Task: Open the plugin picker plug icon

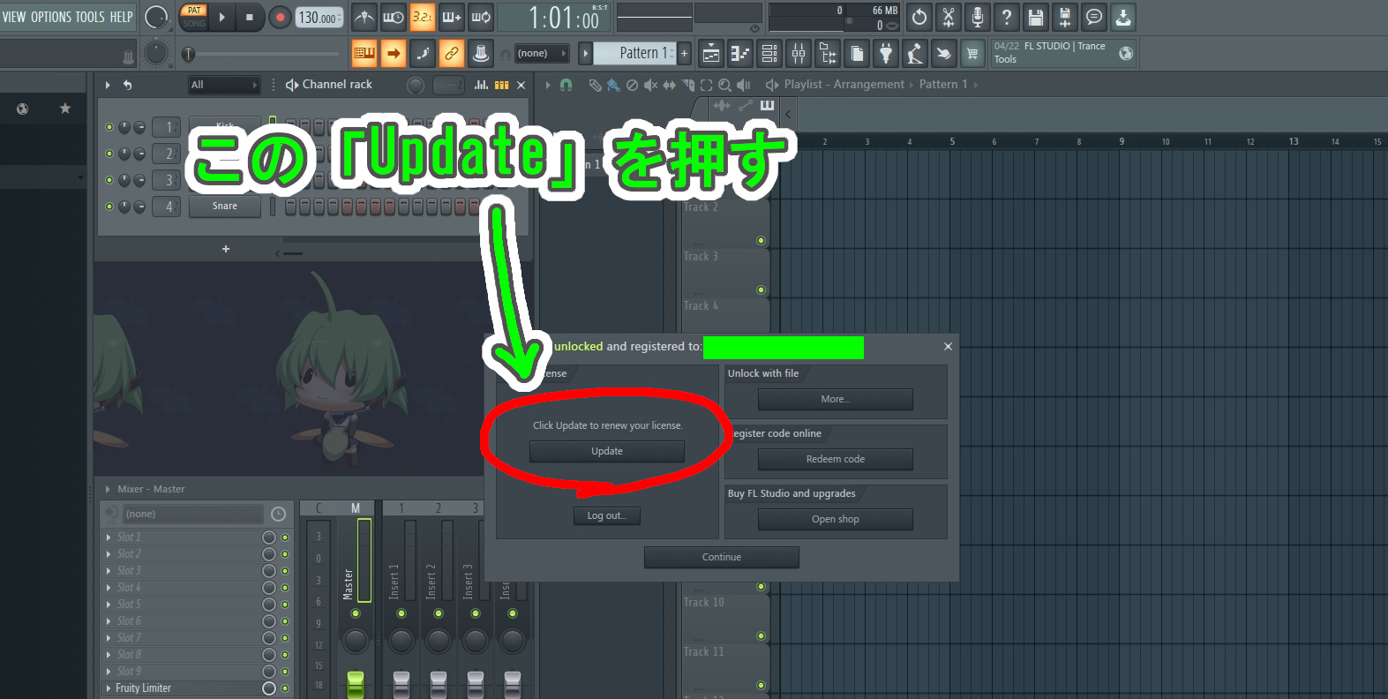Action: coord(886,54)
